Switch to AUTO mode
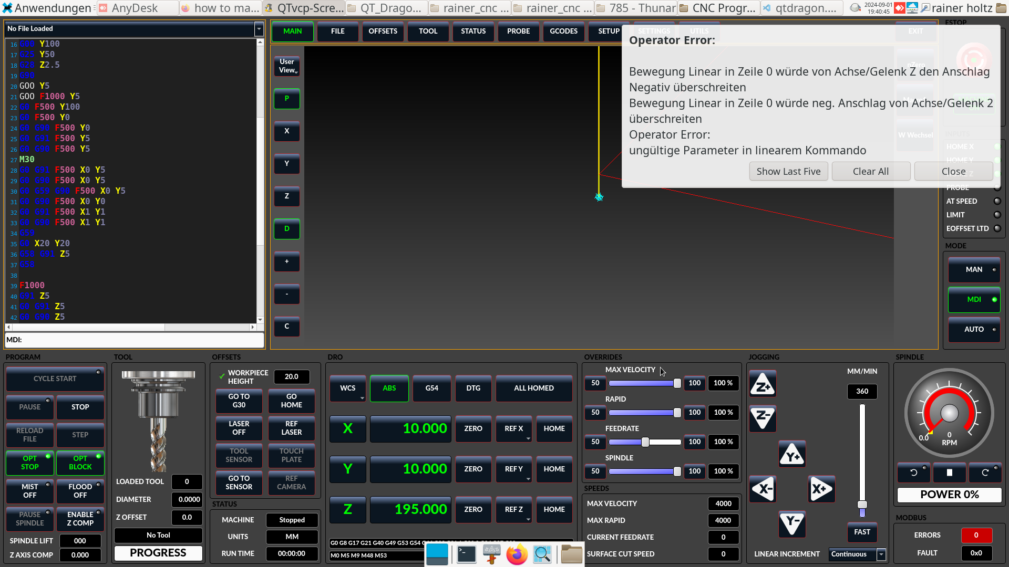This screenshot has width=1009, height=567. pyautogui.click(x=974, y=330)
